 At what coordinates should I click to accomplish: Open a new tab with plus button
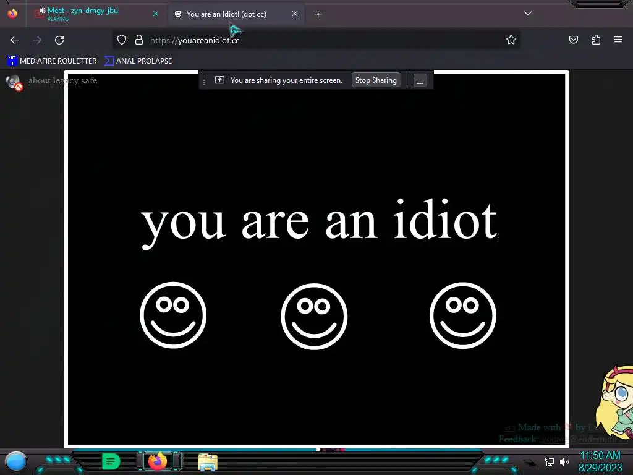pyautogui.click(x=318, y=14)
